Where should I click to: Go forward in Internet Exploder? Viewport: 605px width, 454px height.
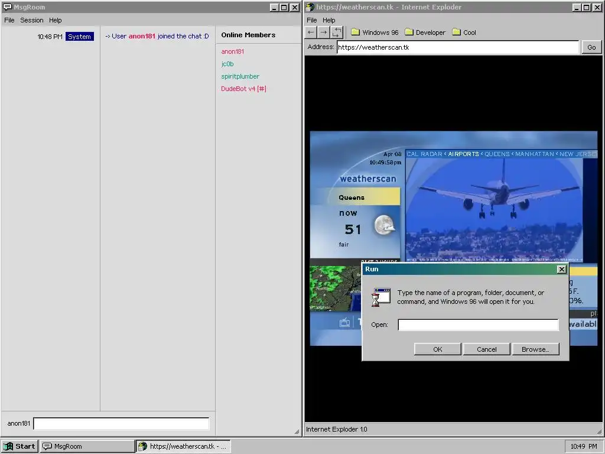click(x=324, y=33)
